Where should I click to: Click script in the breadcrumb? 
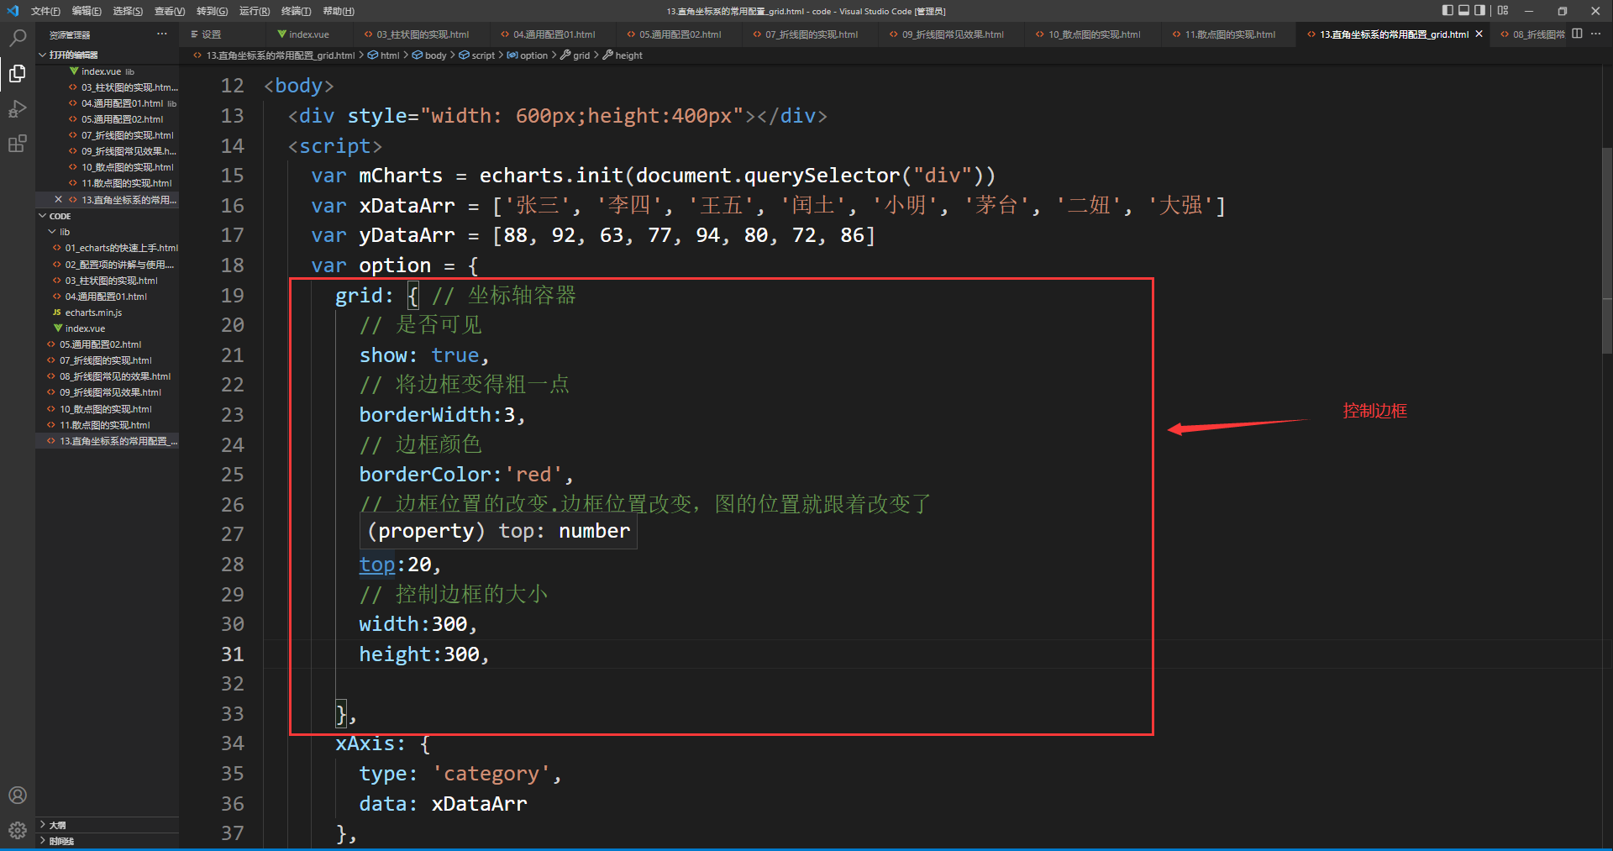[x=483, y=55]
